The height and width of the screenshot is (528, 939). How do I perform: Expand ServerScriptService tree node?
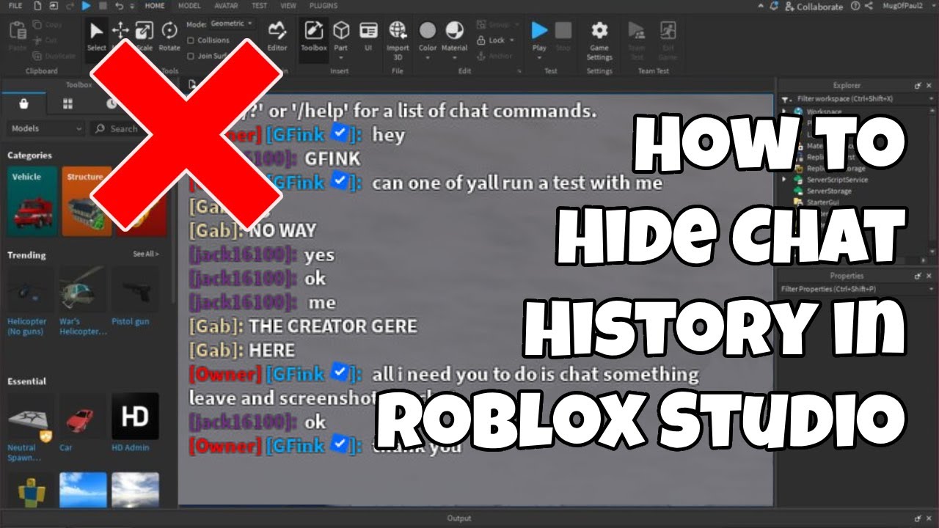click(x=784, y=180)
